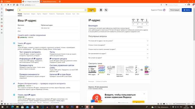Open options menu next to 2ip.ru

point(23,45)
